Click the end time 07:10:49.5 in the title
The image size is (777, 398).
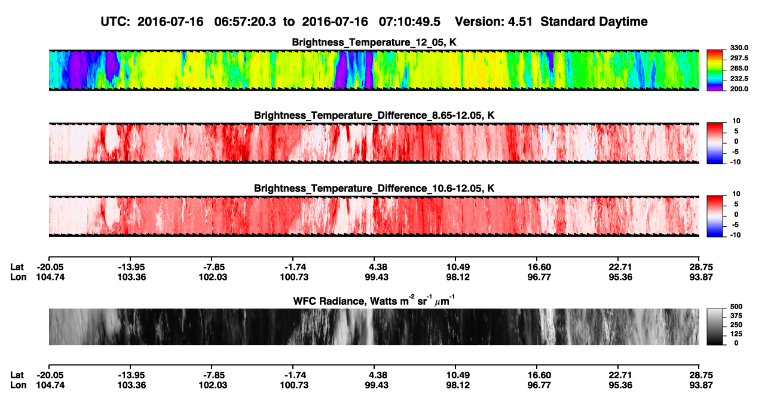[x=409, y=21]
